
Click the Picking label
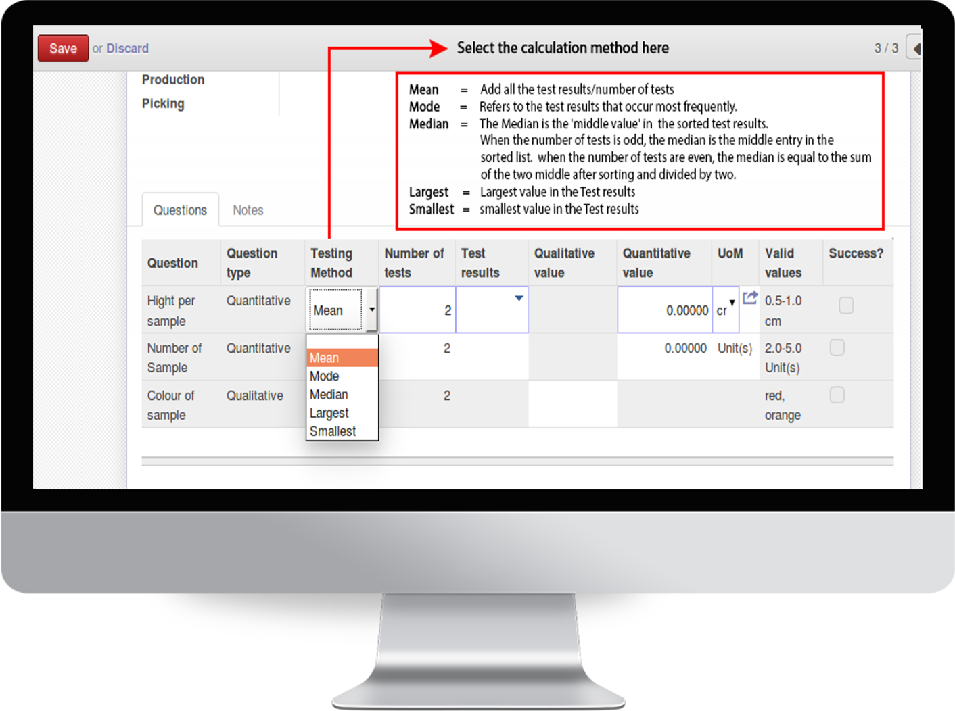click(163, 103)
